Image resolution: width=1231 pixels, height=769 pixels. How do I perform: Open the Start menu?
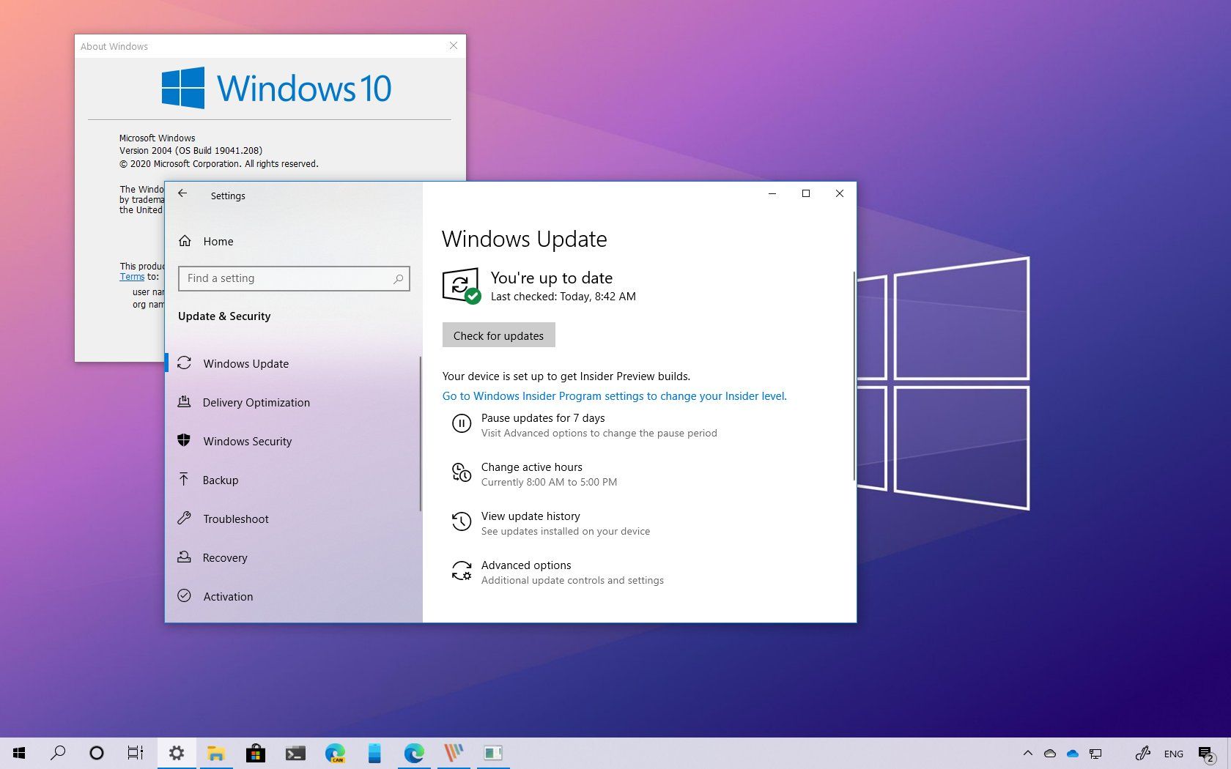[x=18, y=753]
